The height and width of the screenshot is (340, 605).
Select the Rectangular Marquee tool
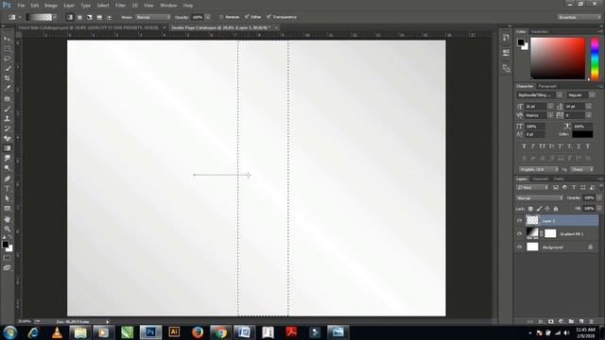pos(7,49)
